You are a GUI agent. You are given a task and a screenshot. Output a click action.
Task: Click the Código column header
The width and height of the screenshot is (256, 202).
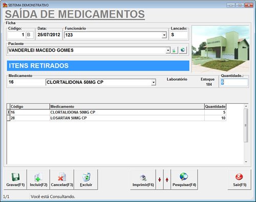[x=30, y=106]
